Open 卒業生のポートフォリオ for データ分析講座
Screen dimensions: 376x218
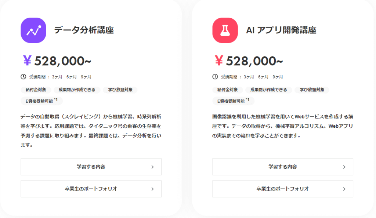click(91, 189)
